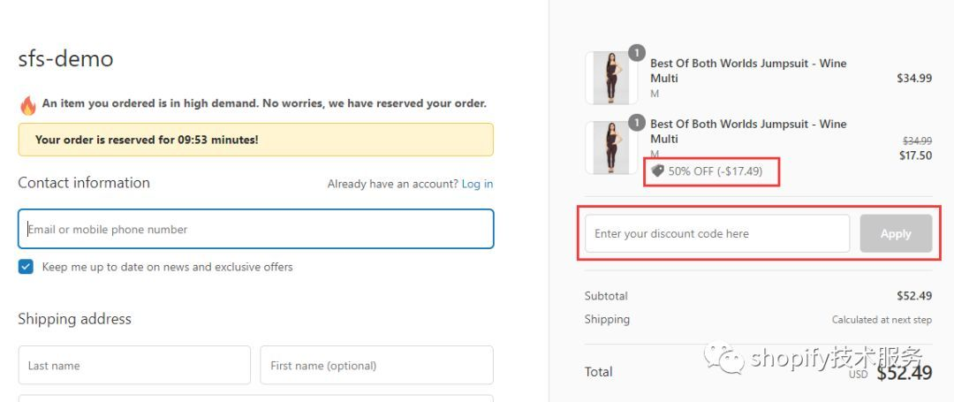Click the Calculated at next step shipping text

882,320
